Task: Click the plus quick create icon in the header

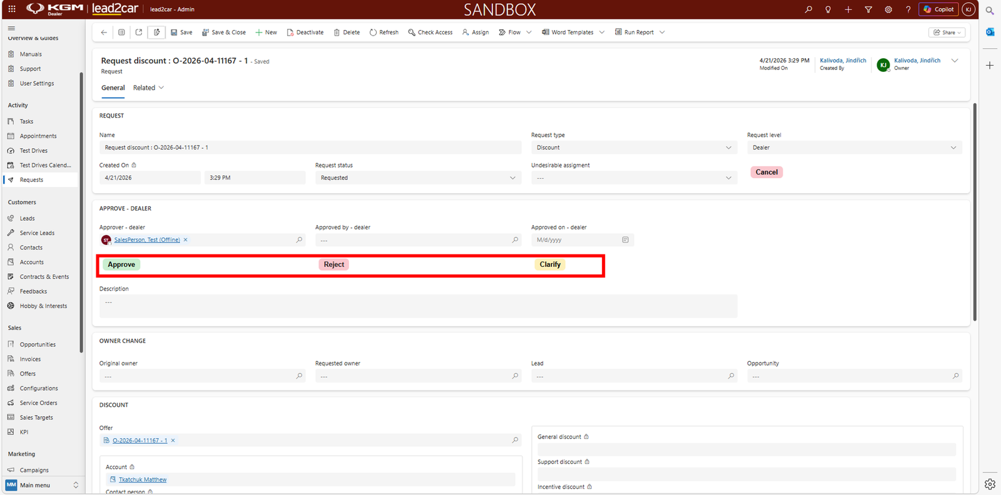Action: point(848,9)
